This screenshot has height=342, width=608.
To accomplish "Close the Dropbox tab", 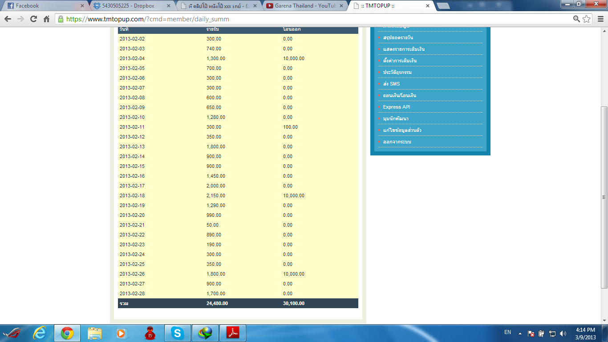I will pyautogui.click(x=169, y=6).
